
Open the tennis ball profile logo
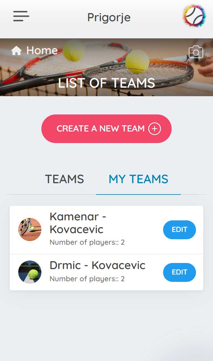point(194,16)
